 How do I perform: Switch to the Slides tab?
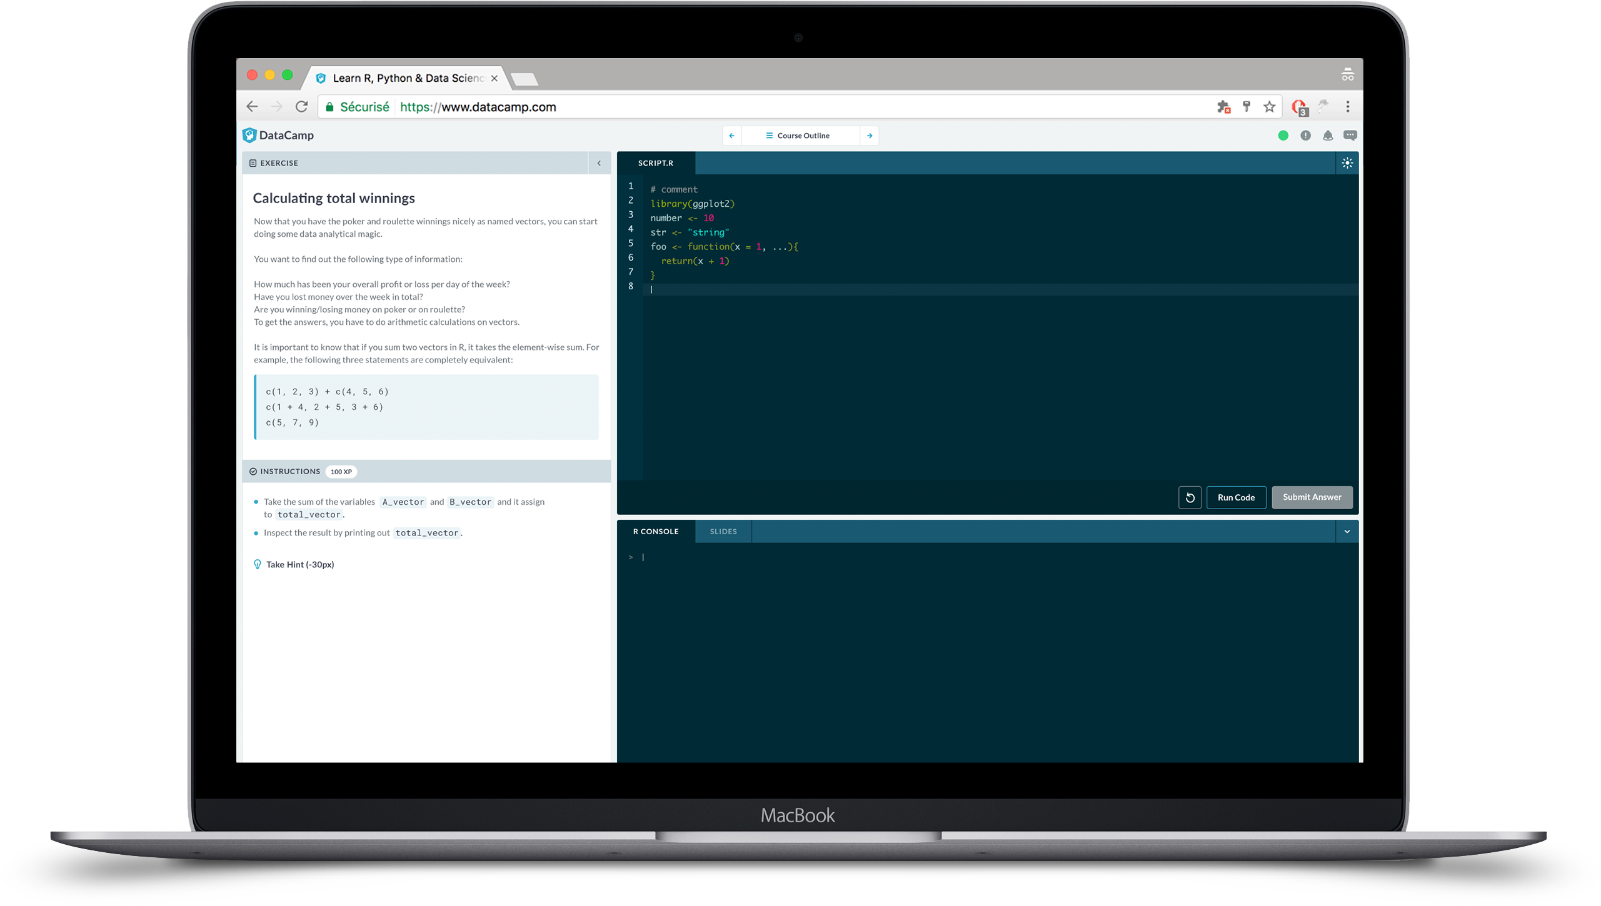[723, 531]
